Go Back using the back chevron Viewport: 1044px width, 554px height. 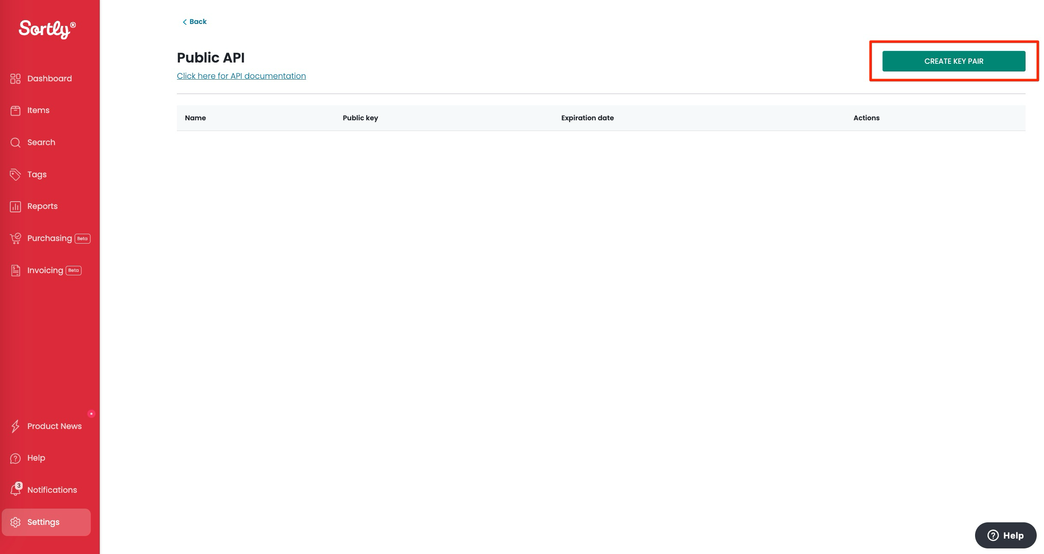pyautogui.click(x=194, y=21)
